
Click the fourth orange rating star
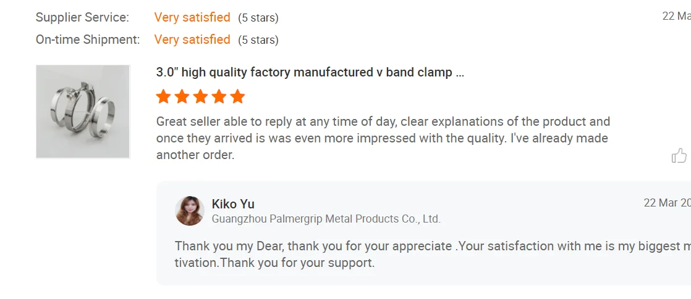click(219, 97)
